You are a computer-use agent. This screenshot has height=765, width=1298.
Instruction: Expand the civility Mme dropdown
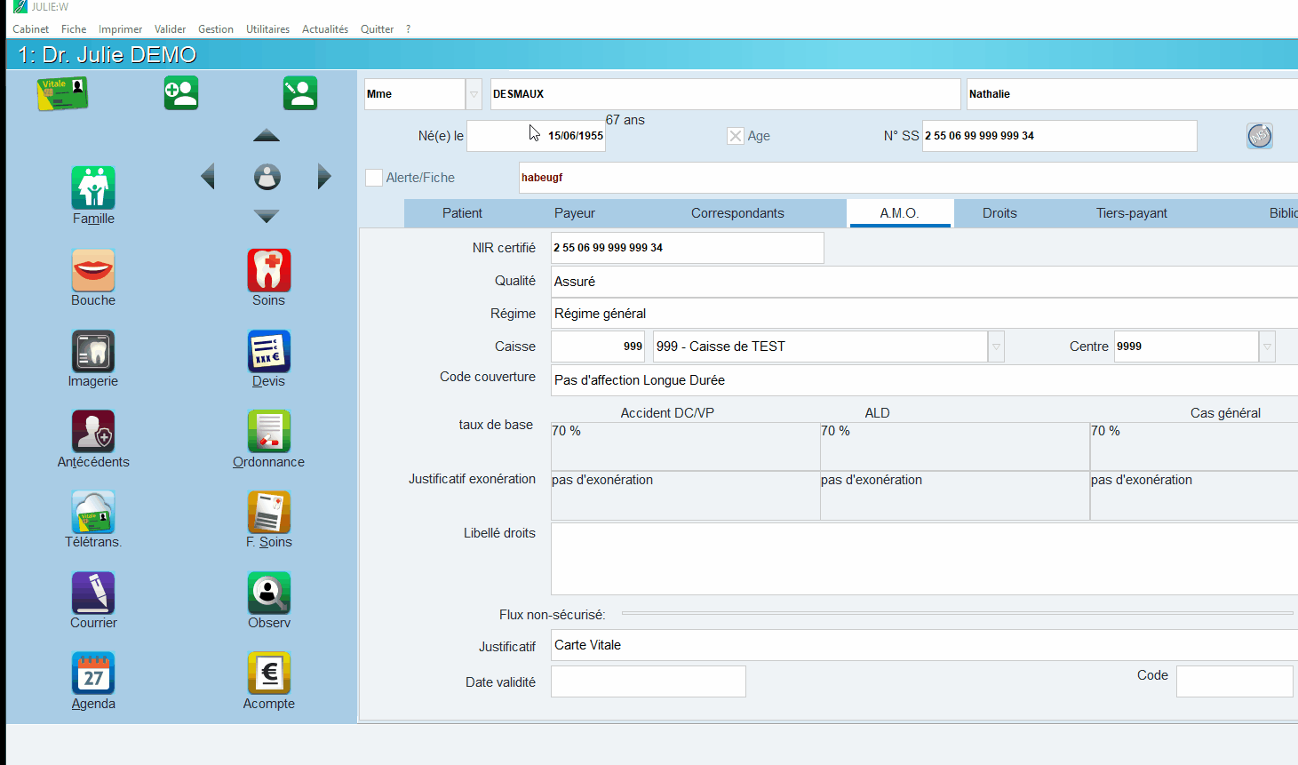[x=474, y=94]
